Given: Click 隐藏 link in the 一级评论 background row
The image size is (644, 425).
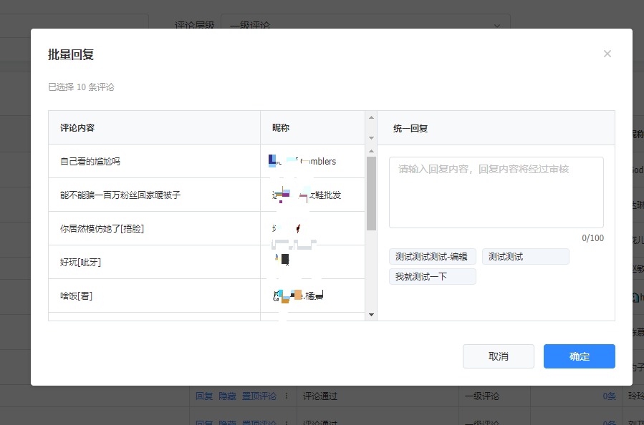Looking at the screenshot, I should click(x=227, y=396).
